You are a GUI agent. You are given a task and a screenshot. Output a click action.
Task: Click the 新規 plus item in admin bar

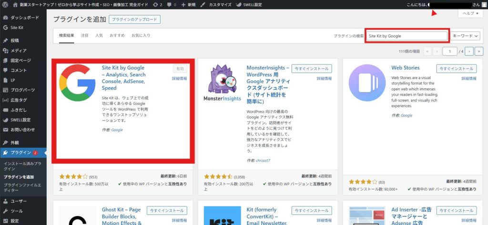coord(188,5)
